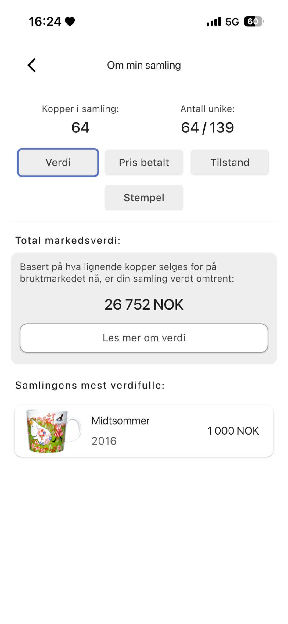This screenshot has height=624, width=288.
Task: Open the Tilstand tab
Action: (x=230, y=163)
